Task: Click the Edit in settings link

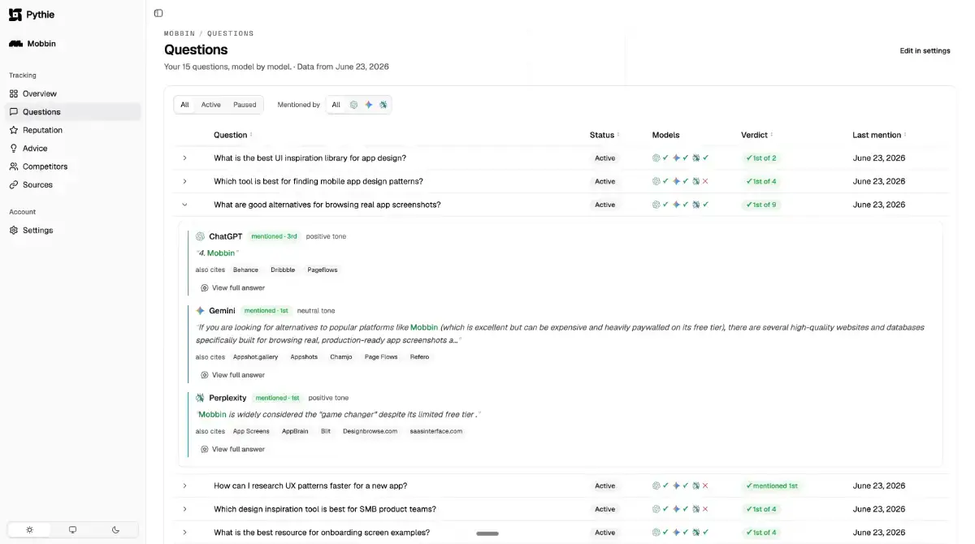Action: pos(925,51)
